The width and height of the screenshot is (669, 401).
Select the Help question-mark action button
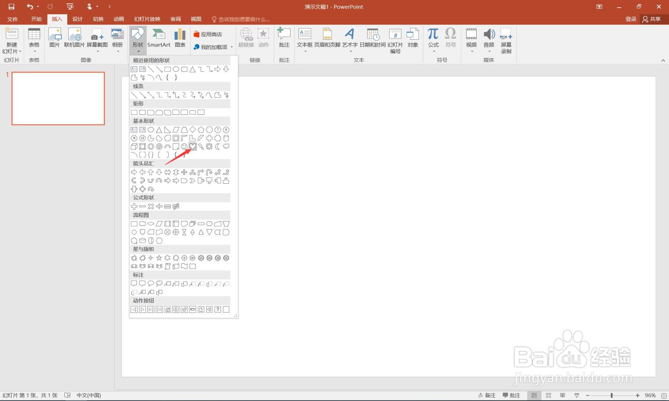click(218, 310)
